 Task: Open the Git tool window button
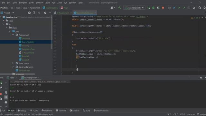click(x=3, y=111)
